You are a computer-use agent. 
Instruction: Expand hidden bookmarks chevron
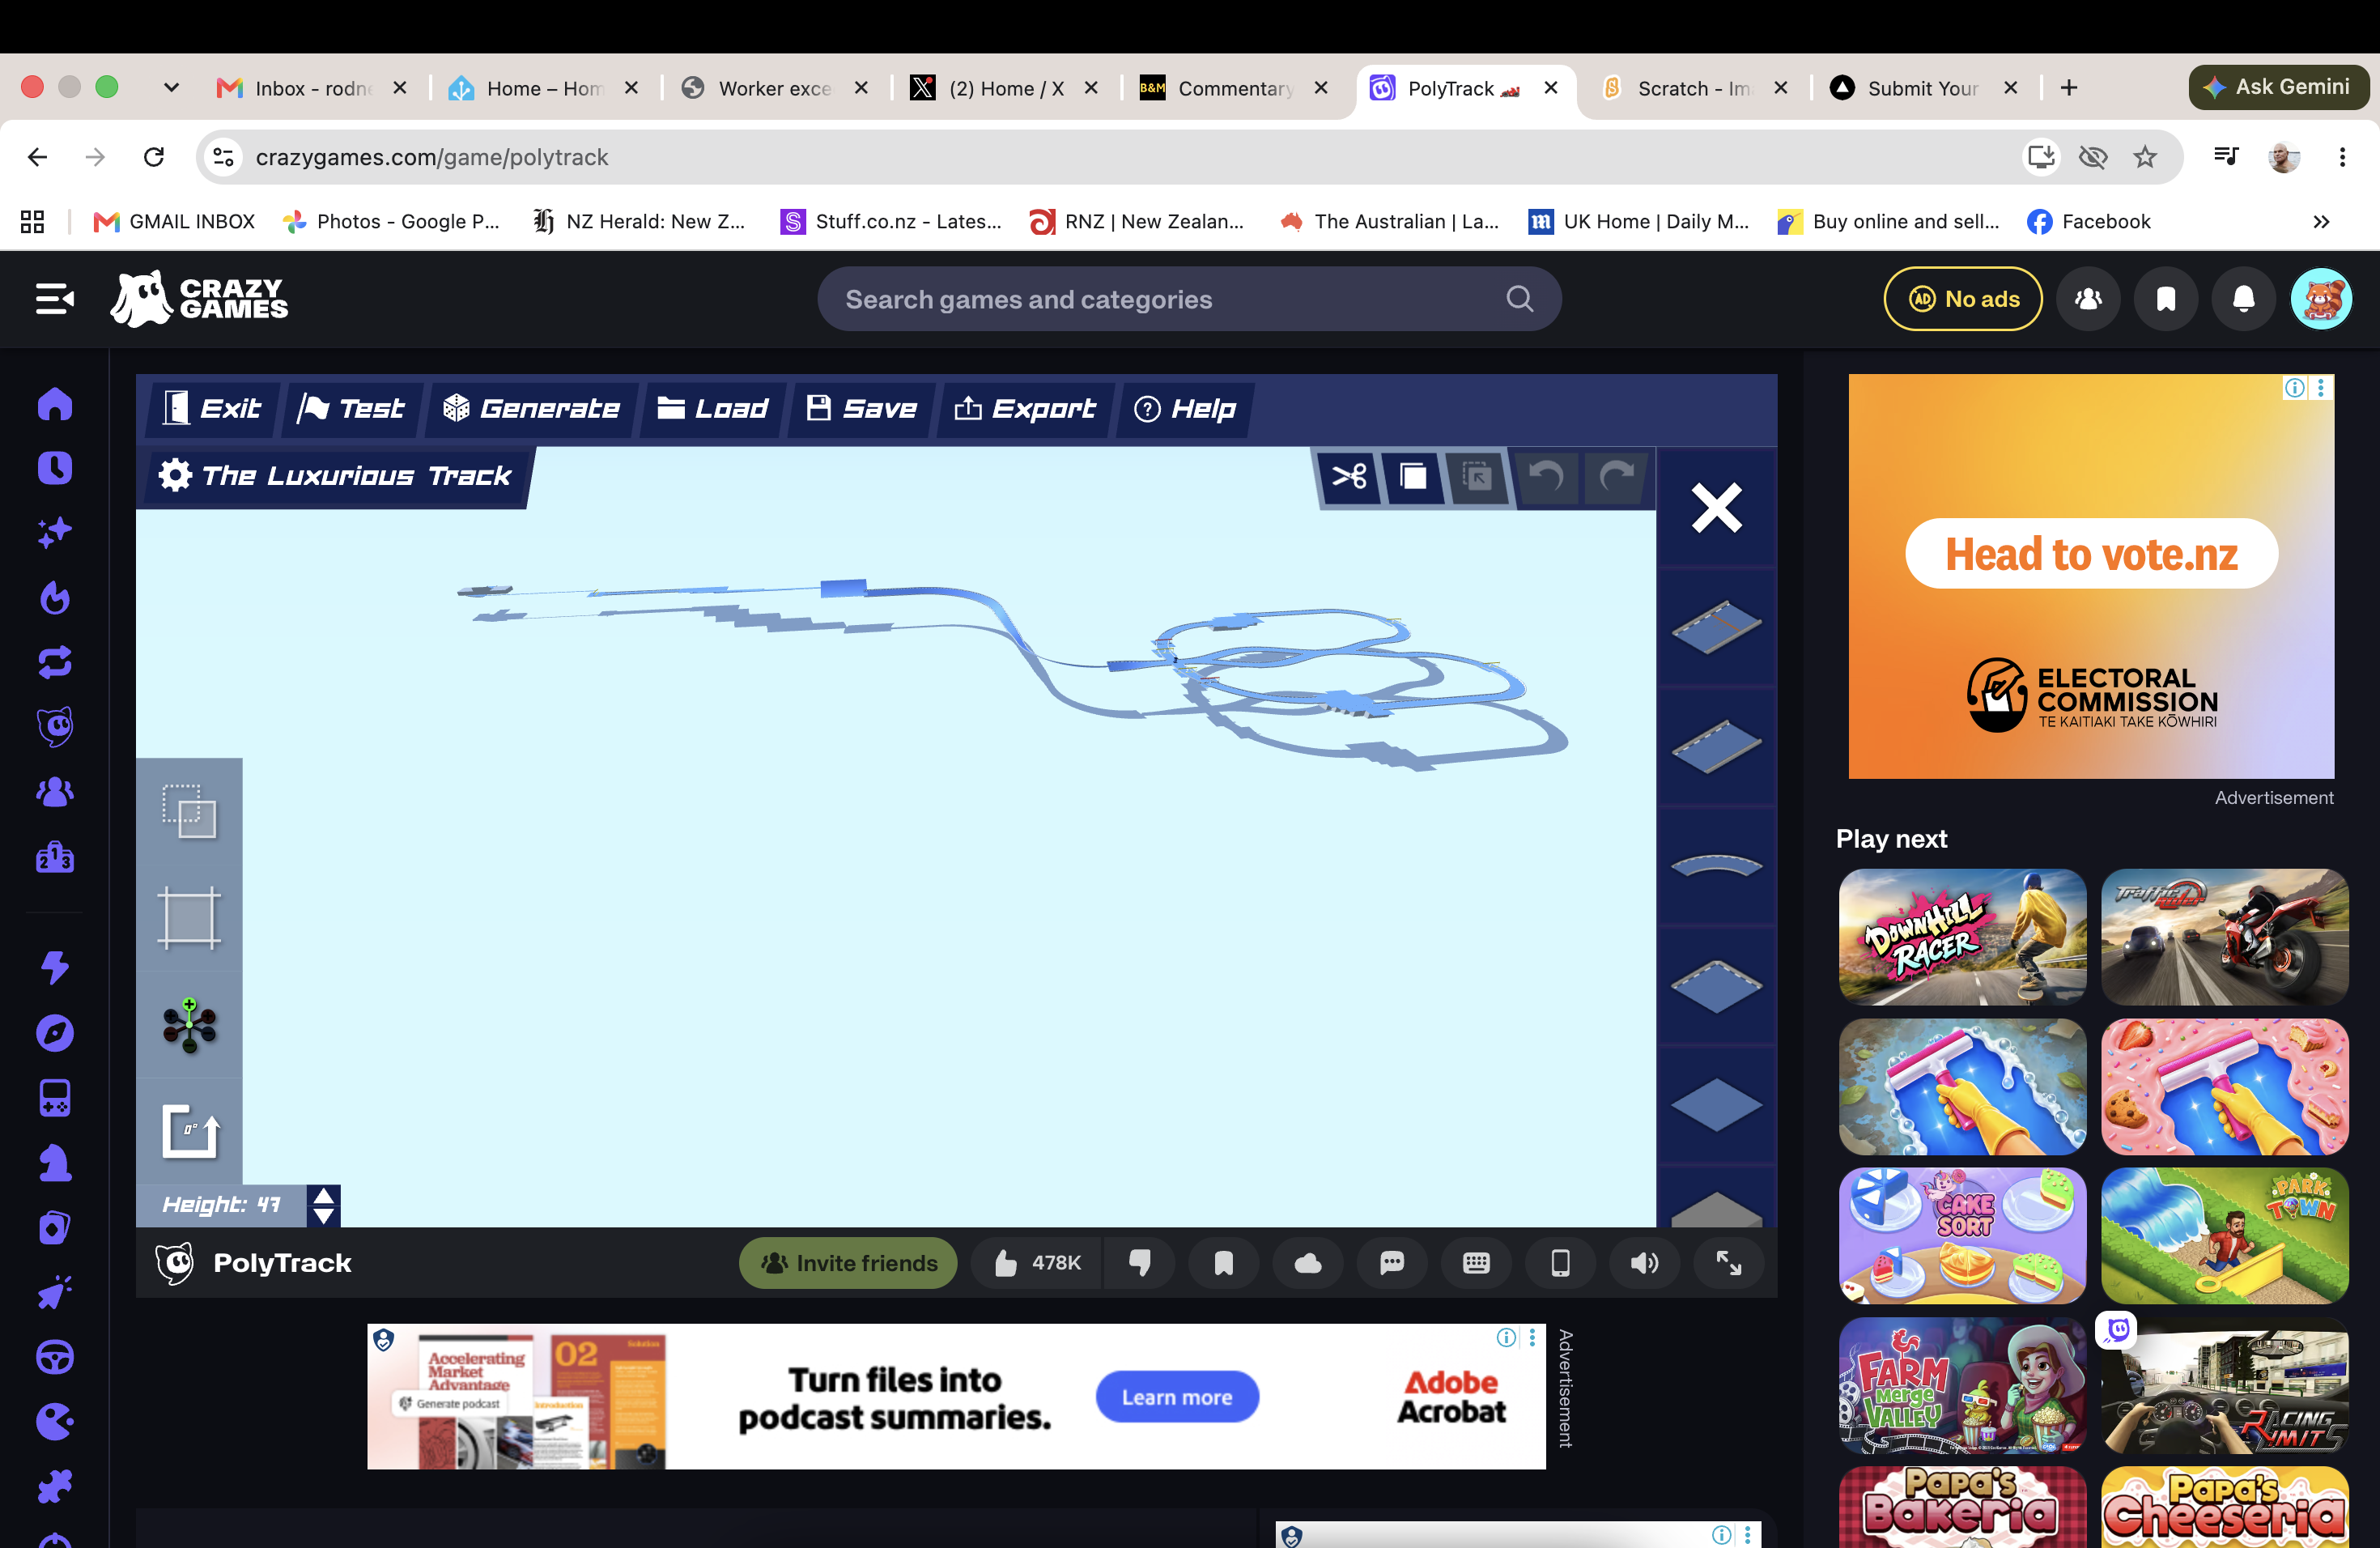point(2321,221)
